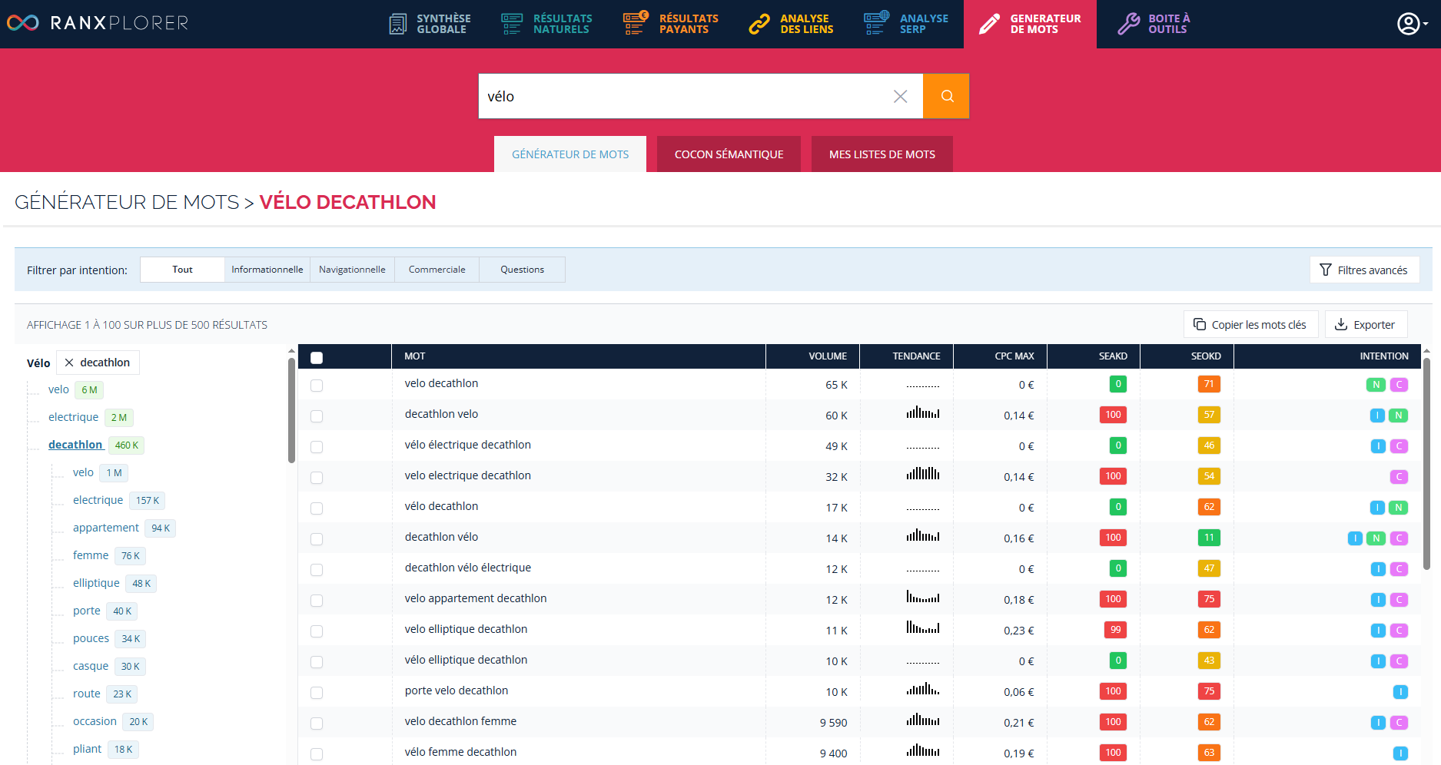The width and height of the screenshot is (1441, 765).
Task: Click the keyword tree panel scrollbar
Action: click(x=291, y=409)
